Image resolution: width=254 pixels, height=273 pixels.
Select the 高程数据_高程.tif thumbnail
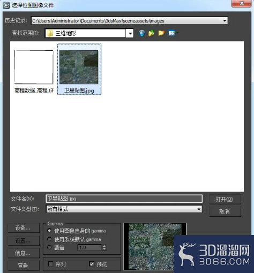point(34,67)
